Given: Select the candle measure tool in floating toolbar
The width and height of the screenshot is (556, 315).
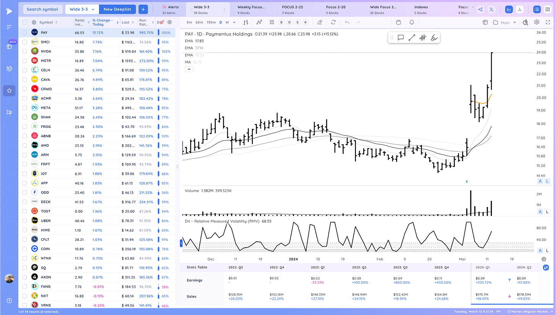Looking at the screenshot, I should pos(423,37).
